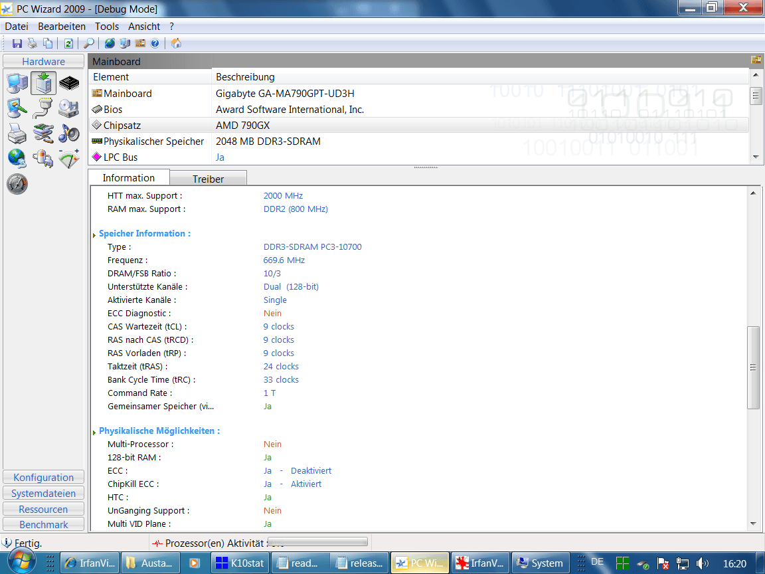Image resolution: width=765 pixels, height=574 pixels.
Task: Click the network tray icon
Action: (x=682, y=563)
